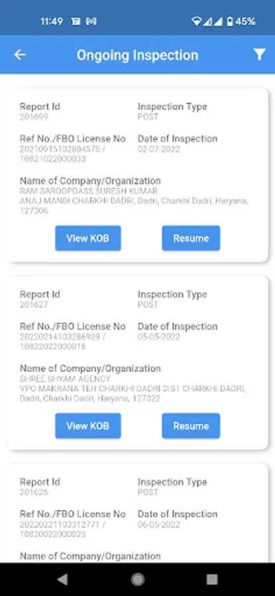The image size is (275, 596).
Task: Tap the battery icon in status bar
Action: click(x=229, y=22)
